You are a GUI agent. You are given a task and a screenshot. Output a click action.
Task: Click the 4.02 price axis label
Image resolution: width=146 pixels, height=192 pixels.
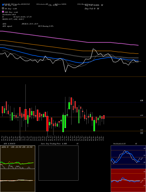141,115
